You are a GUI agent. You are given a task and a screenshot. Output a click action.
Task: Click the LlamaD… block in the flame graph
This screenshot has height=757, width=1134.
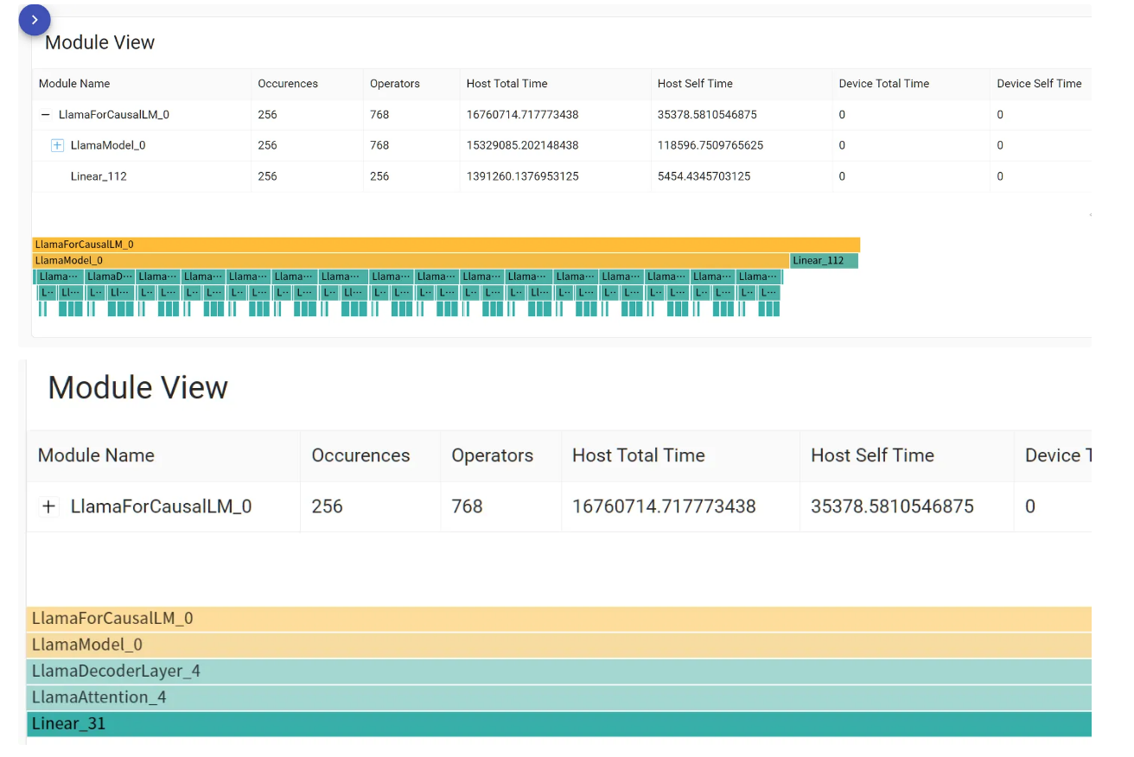pyautogui.click(x=110, y=277)
